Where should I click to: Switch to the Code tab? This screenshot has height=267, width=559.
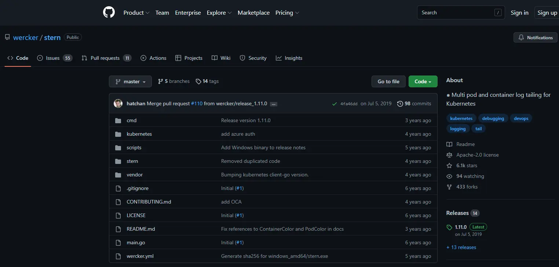coord(18,58)
